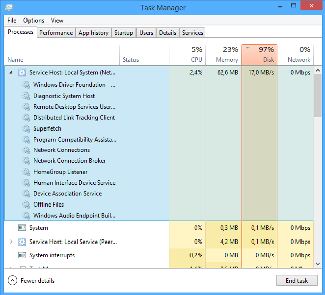Click the scrollbar down arrow
Image resolution: width=325 pixels, height=295 pixels.
tap(318, 264)
